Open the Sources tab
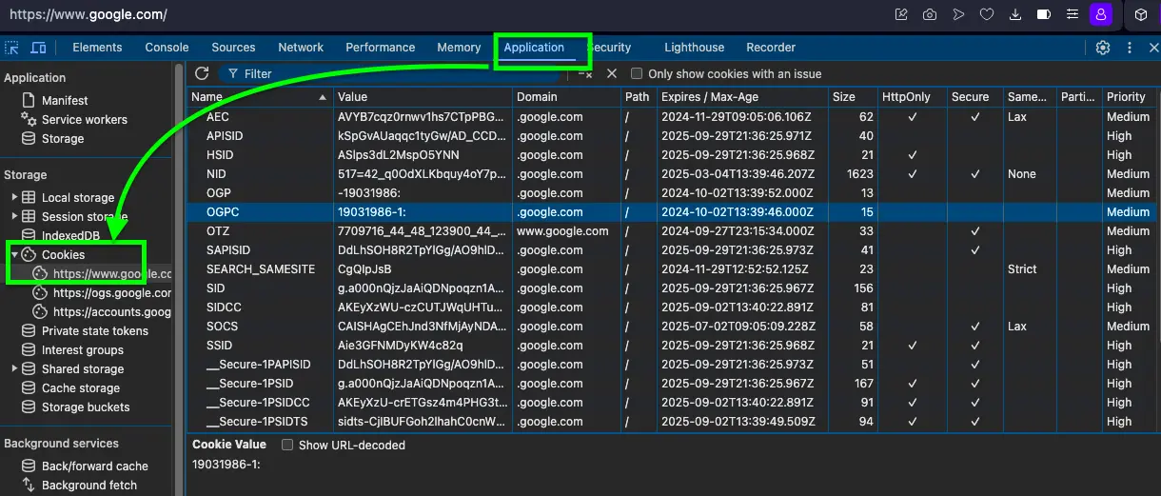 coord(233,48)
